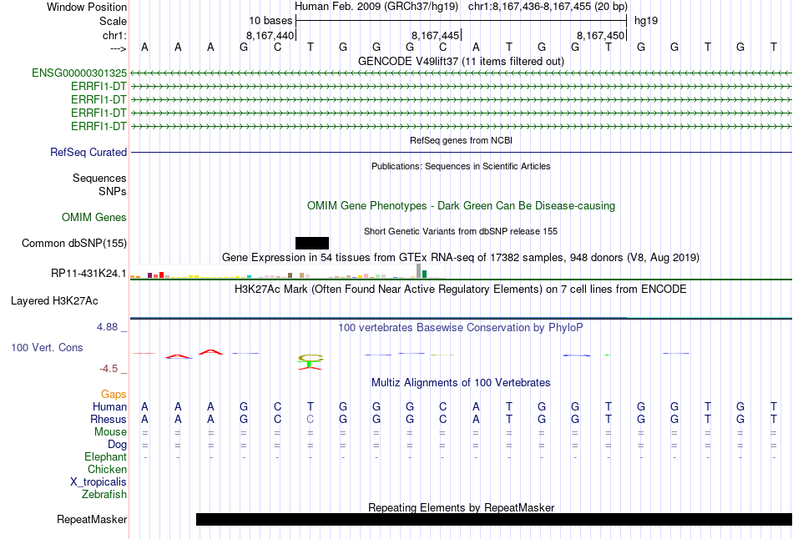Click the Zebrafish species row label
The image size is (793, 539).
pos(104,495)
